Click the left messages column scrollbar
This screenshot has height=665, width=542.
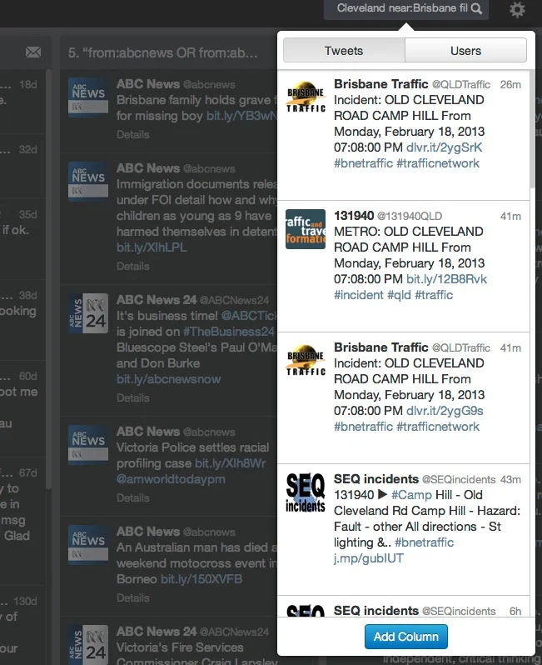(48, 277)
